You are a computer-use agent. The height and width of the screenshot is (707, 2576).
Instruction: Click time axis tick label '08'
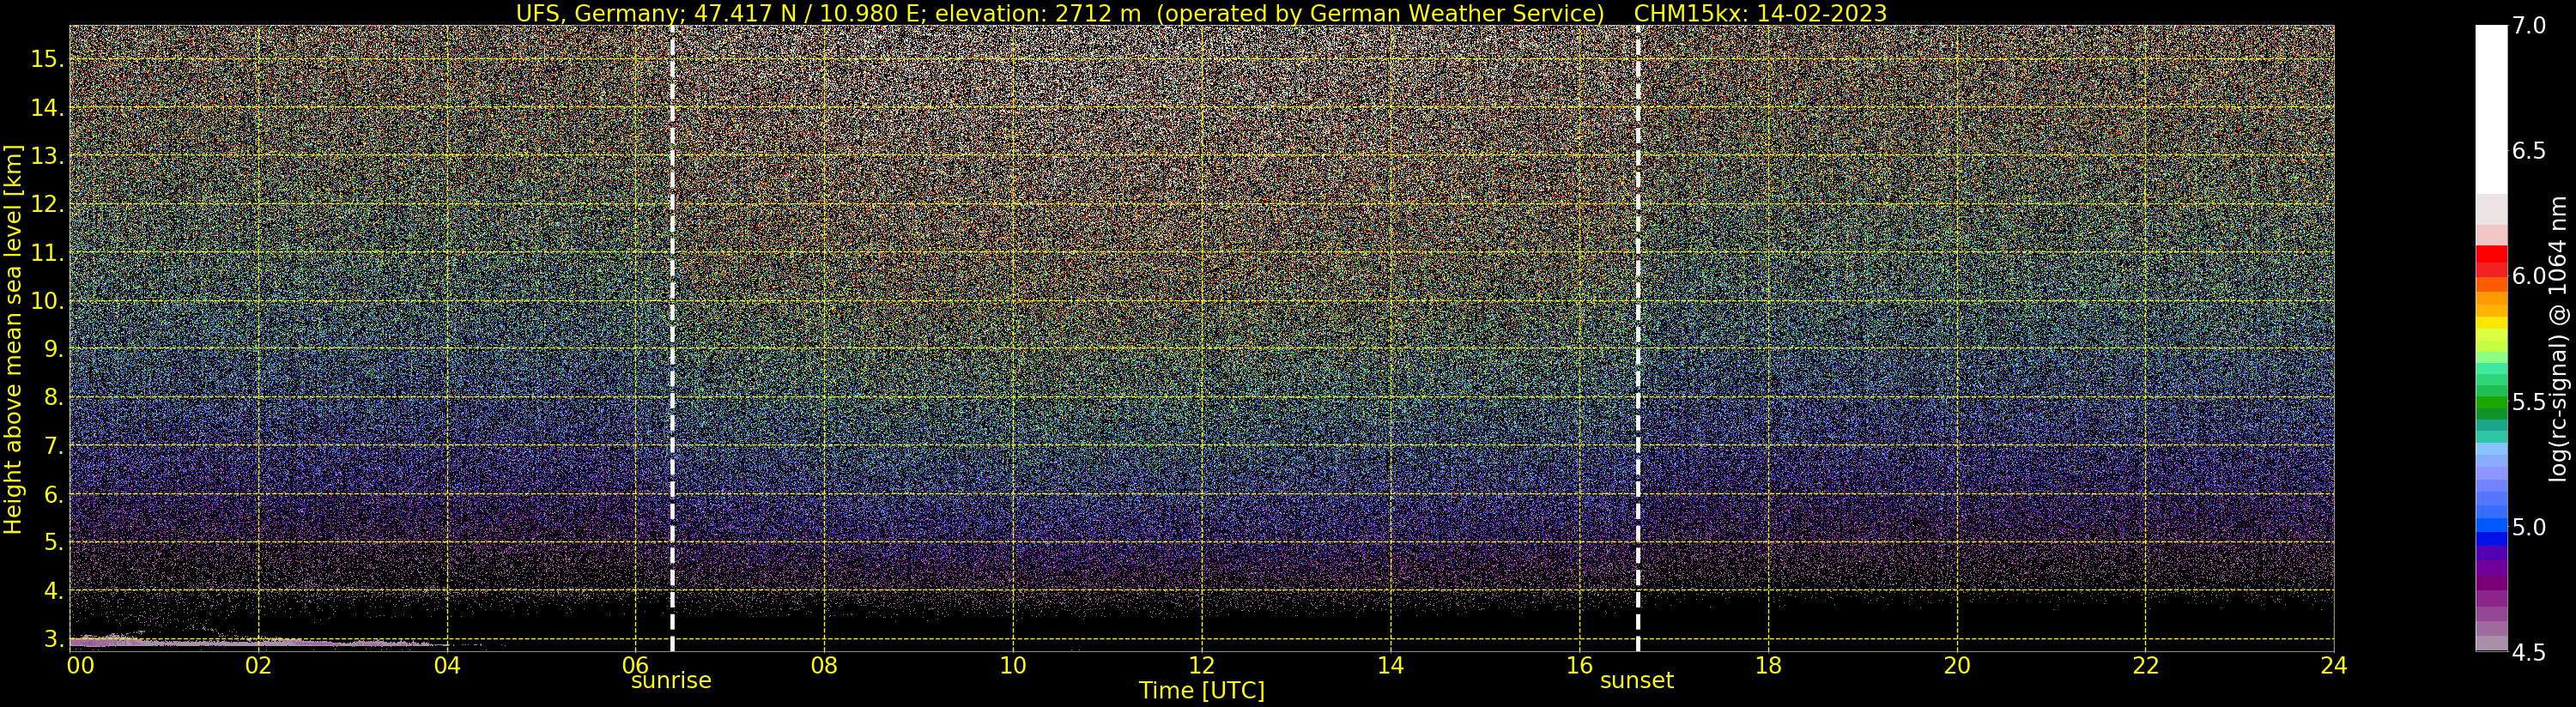824,665
